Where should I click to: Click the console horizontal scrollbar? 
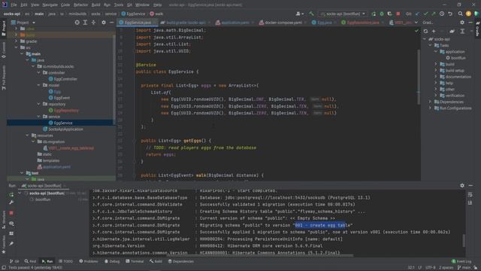pos(260,255)
